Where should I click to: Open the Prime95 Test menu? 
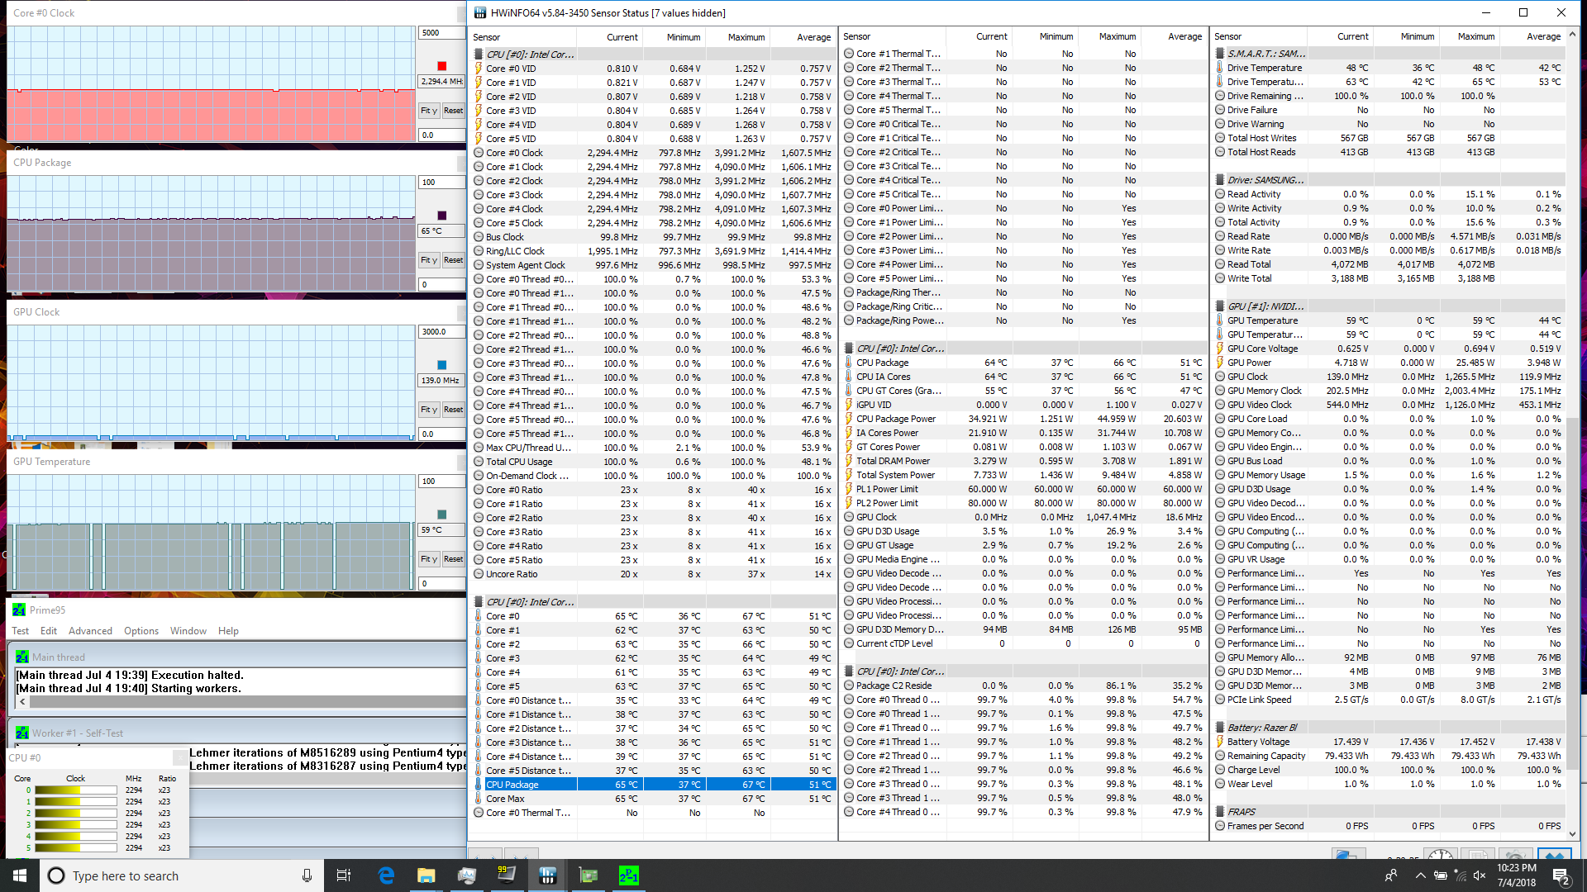pyautogui.click(x=20, y=631)
